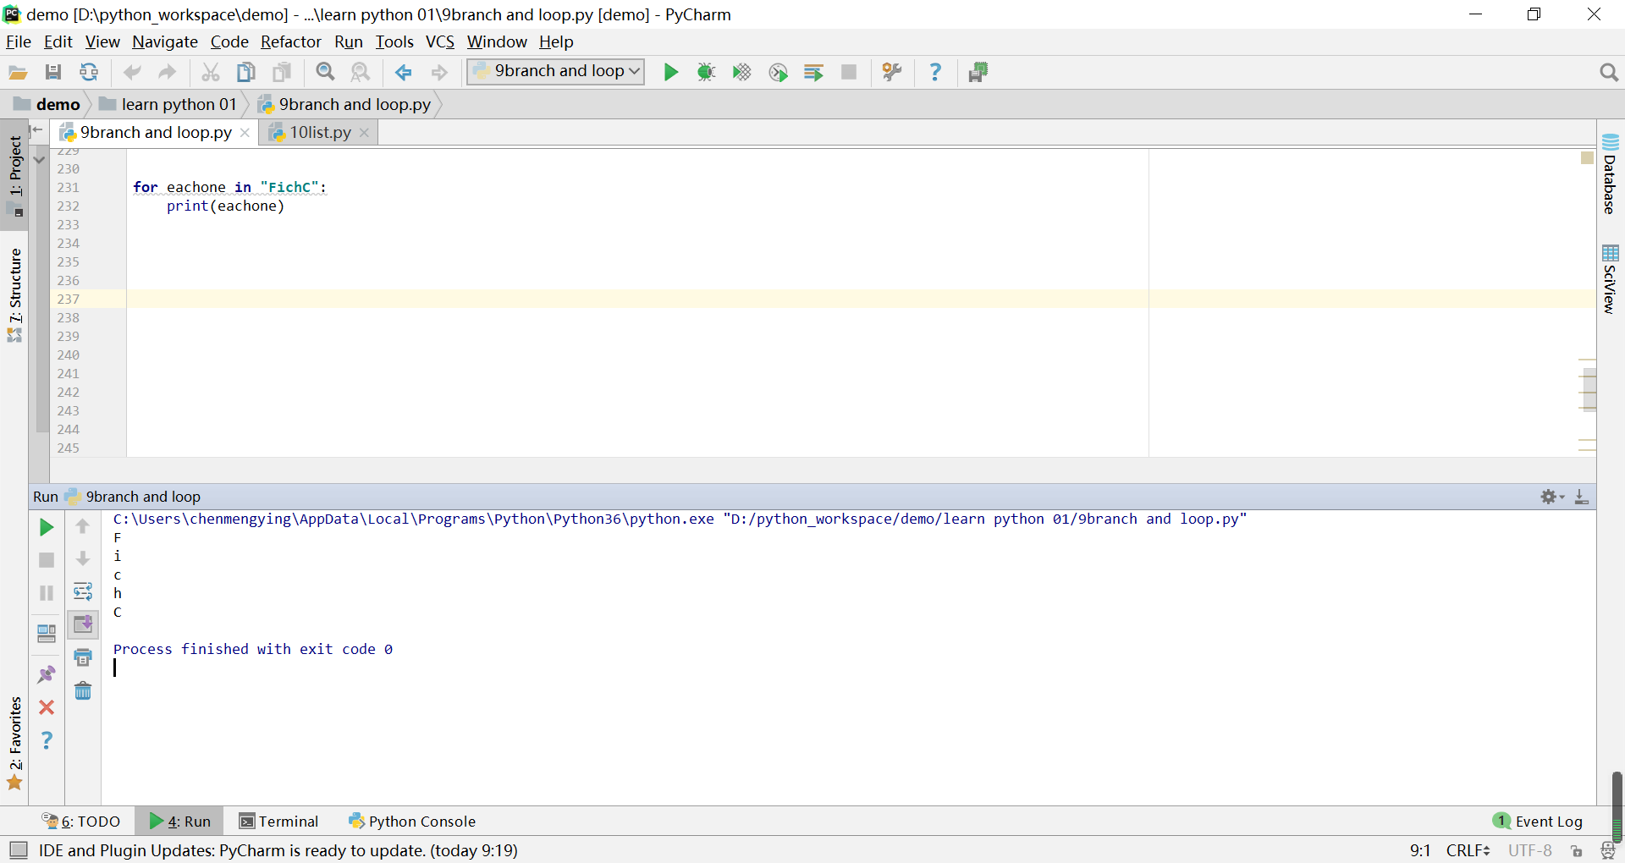Open the Python Console tool window
1625x863 pixels.
412,822
